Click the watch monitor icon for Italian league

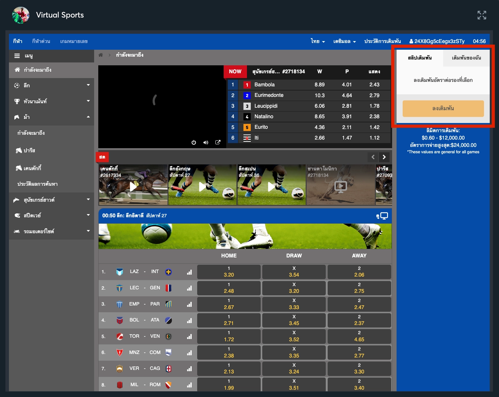(x=384, y=216)
